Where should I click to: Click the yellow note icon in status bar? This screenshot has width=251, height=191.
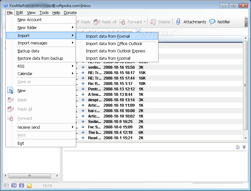point(29,186)
